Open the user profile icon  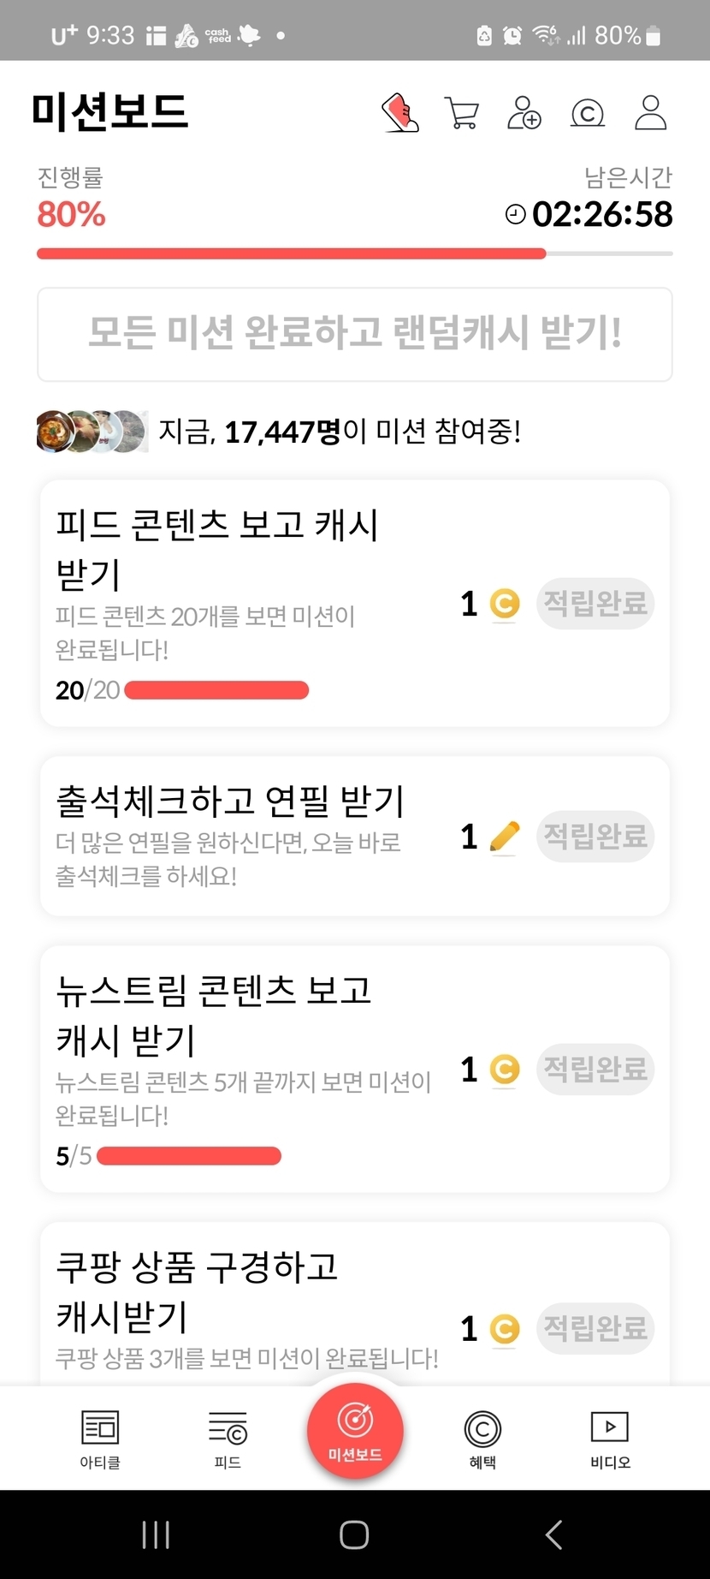click(650, 113)
